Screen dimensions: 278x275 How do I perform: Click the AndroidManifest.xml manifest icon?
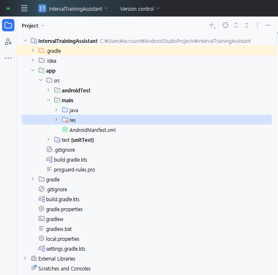tap(65, 129)
